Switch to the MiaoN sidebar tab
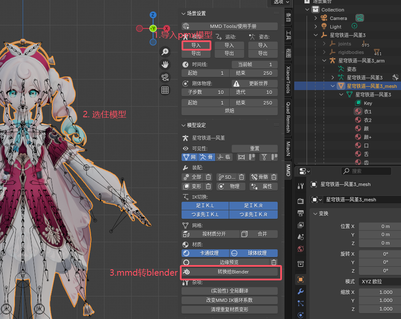401x319 pixels. point(288,148)
